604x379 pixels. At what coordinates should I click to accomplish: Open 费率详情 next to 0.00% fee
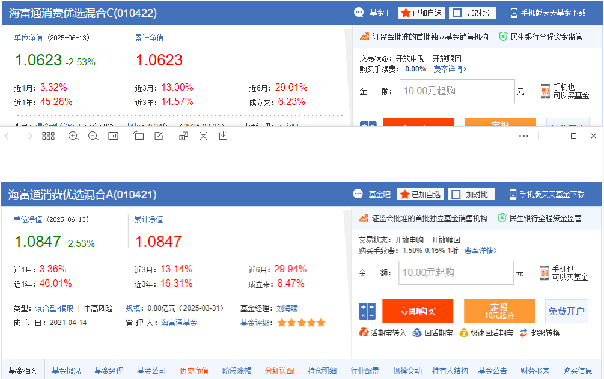pos(450,69)
